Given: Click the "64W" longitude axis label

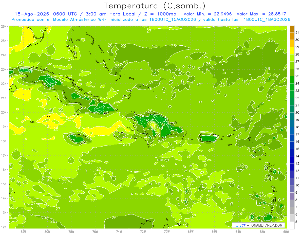Looking at the screenshot, I should pos(238,231).
